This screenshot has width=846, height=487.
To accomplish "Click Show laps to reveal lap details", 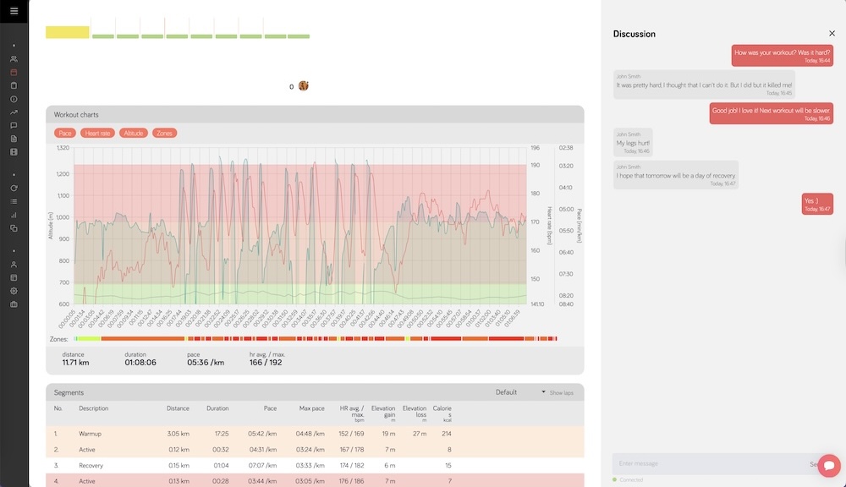I will tap(561, 392).
